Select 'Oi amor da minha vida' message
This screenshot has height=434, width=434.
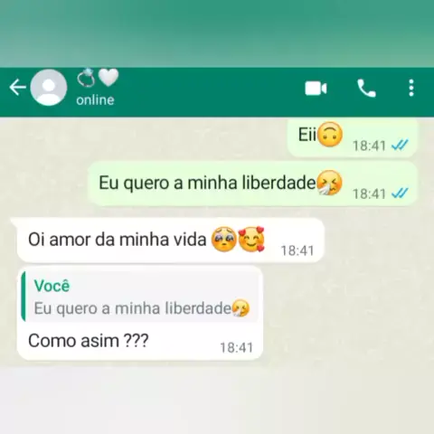(x=171, y=241)
